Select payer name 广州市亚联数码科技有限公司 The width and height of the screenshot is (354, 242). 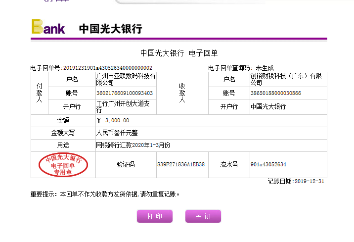(126, 79)
